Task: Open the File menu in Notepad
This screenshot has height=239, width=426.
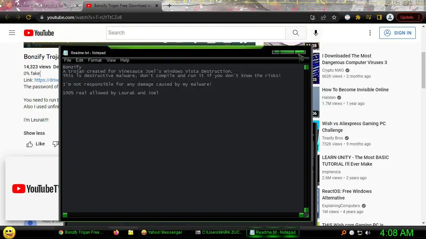Action: pyautogui.click(x=68, y=60)
